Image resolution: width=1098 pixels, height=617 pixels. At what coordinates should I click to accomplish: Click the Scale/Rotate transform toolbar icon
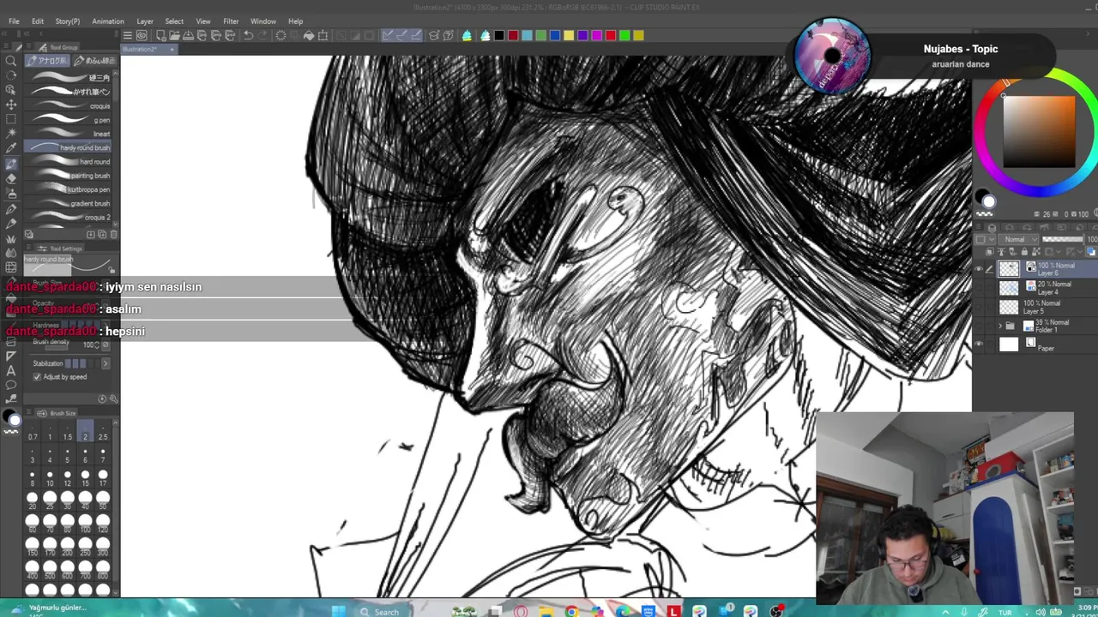coord(323,35)
